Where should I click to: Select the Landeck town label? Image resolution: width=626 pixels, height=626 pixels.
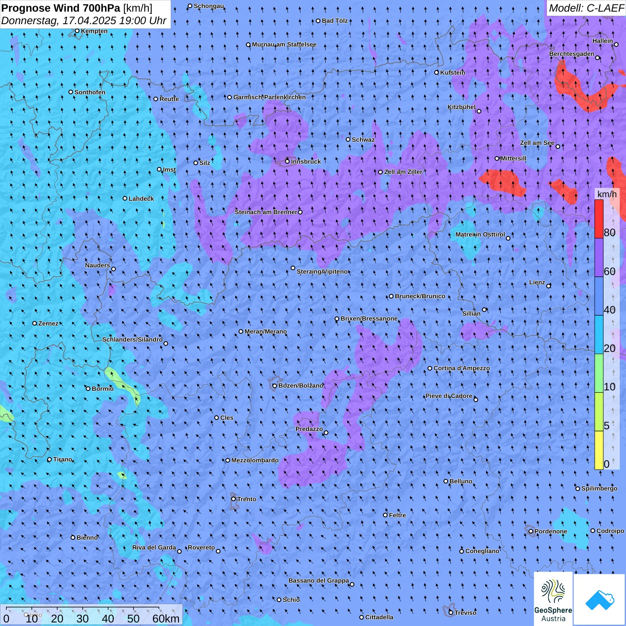click(141, 199)
